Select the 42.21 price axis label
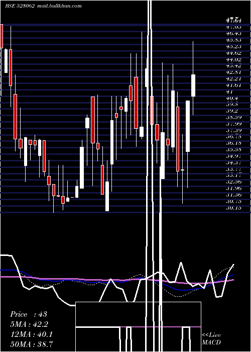 click(233, 79)
